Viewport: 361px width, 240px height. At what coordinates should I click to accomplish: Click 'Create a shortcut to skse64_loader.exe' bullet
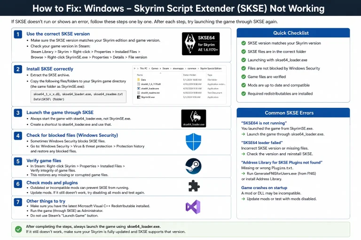click(71, 124)
